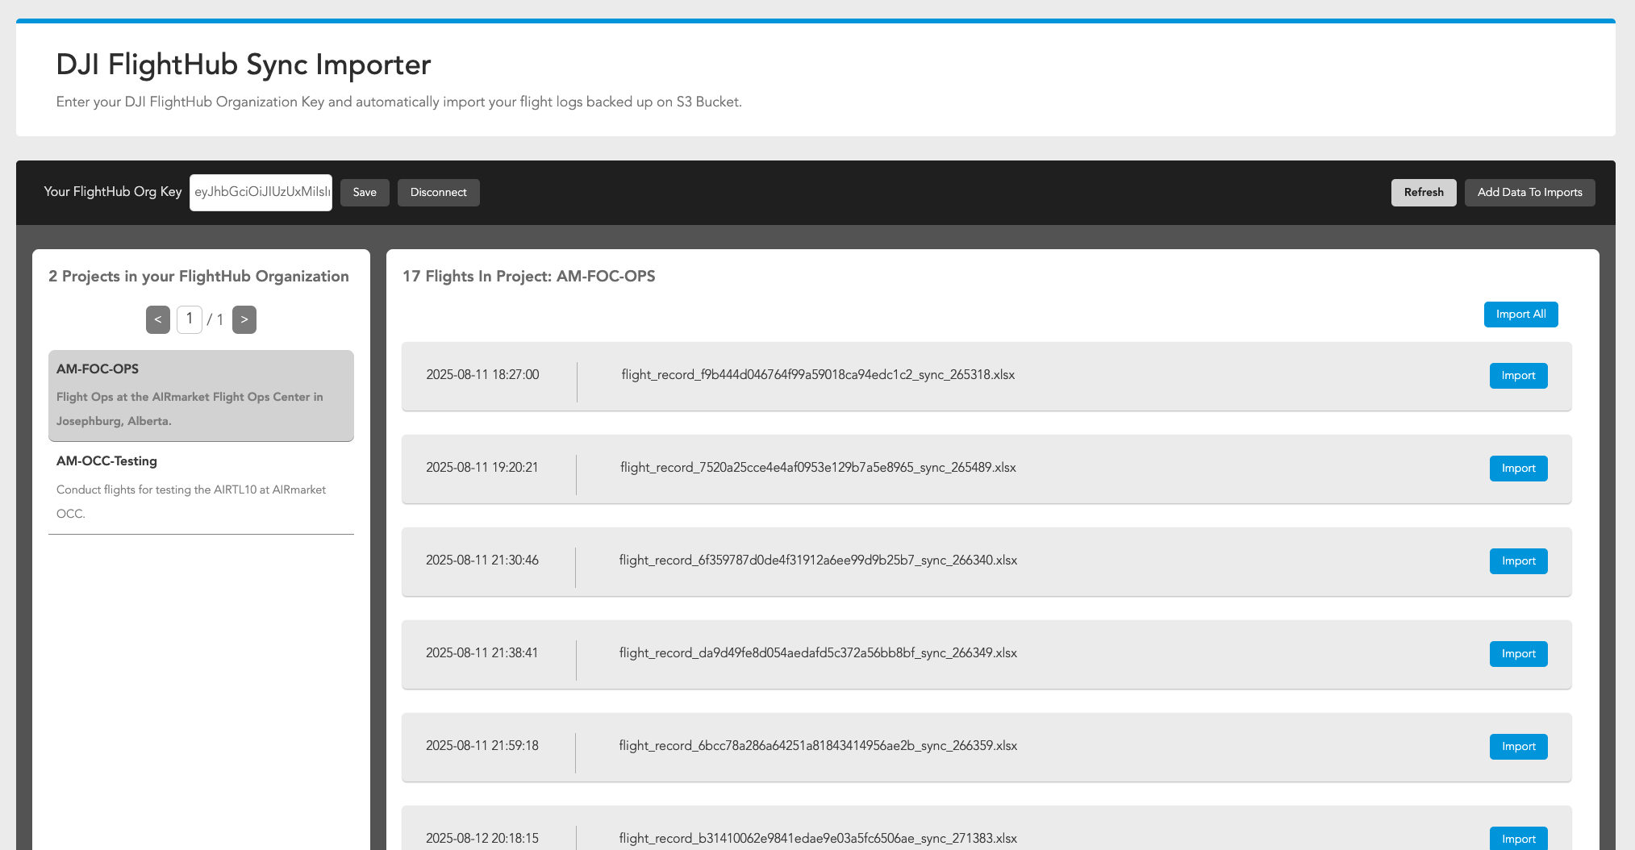The image size is (1635, 850).
Task: Click filename ending sync_271383.xlsx
Action: (x=818, y=839)
